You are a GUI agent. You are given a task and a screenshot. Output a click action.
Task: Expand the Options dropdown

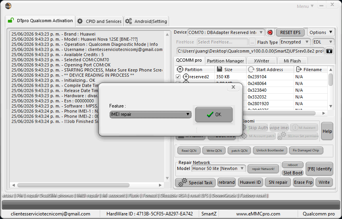[321, 32]
